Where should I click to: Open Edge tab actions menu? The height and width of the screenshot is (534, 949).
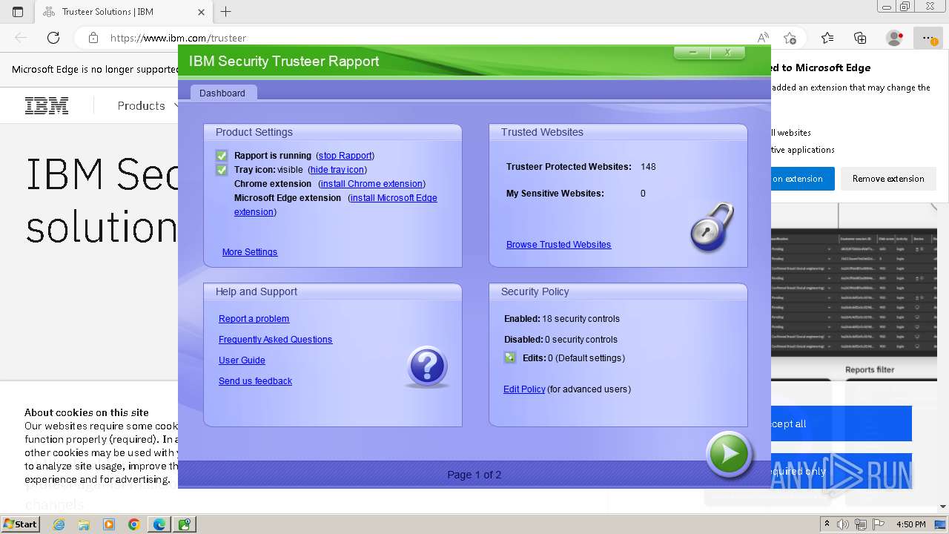[18, 12]
